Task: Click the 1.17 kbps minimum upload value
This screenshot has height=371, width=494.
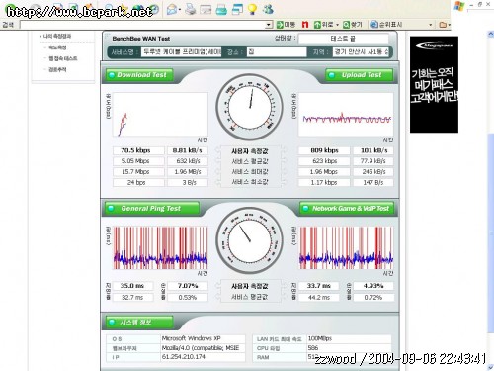Action: click(x=324, y=182)
